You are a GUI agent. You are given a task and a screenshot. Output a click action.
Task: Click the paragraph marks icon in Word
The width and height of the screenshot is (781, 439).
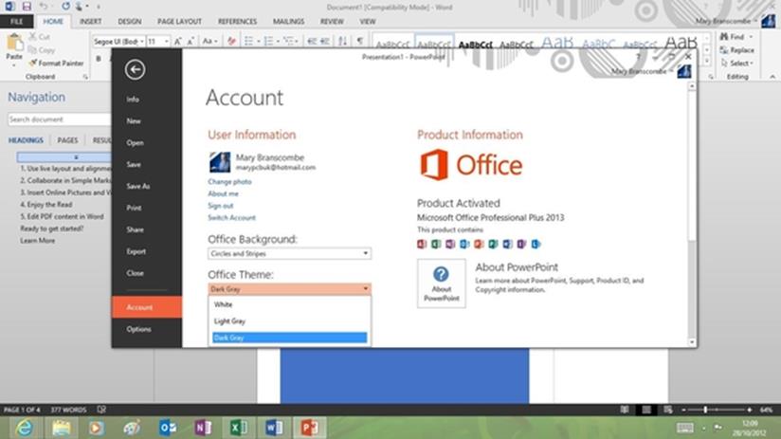pos(359,42)
